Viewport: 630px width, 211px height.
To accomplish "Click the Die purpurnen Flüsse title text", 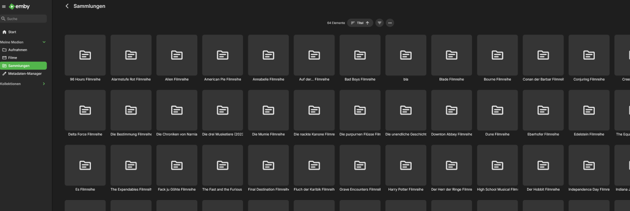I will pos(360,135).
